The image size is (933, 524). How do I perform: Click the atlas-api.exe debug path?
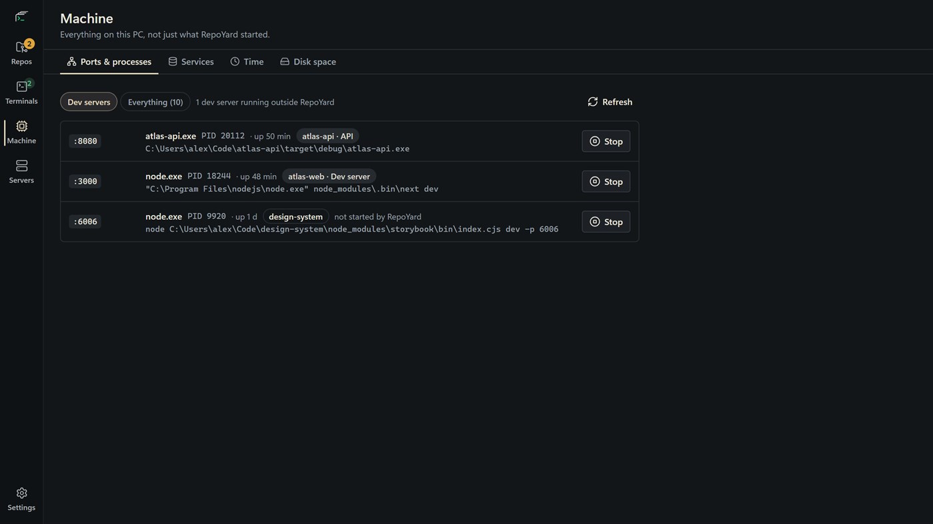coord(277,148)
